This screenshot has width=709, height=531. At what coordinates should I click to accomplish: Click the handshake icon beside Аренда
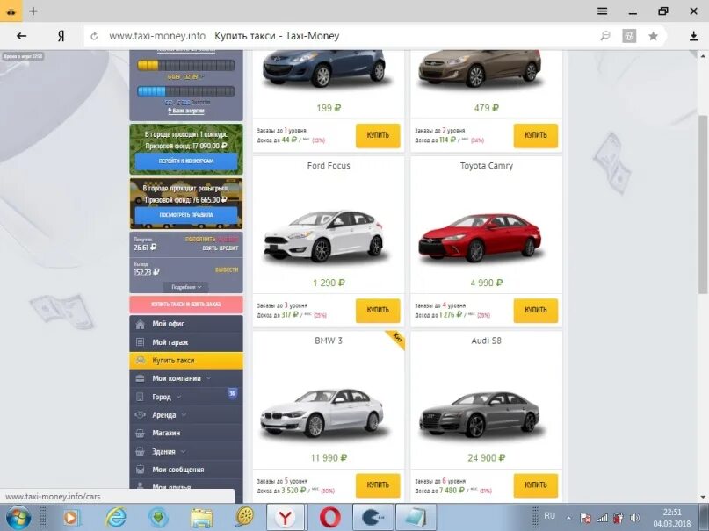point(141,414)
